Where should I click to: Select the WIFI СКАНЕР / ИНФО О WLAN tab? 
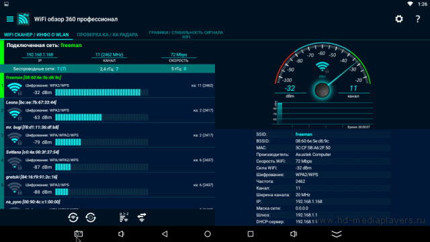36,35
